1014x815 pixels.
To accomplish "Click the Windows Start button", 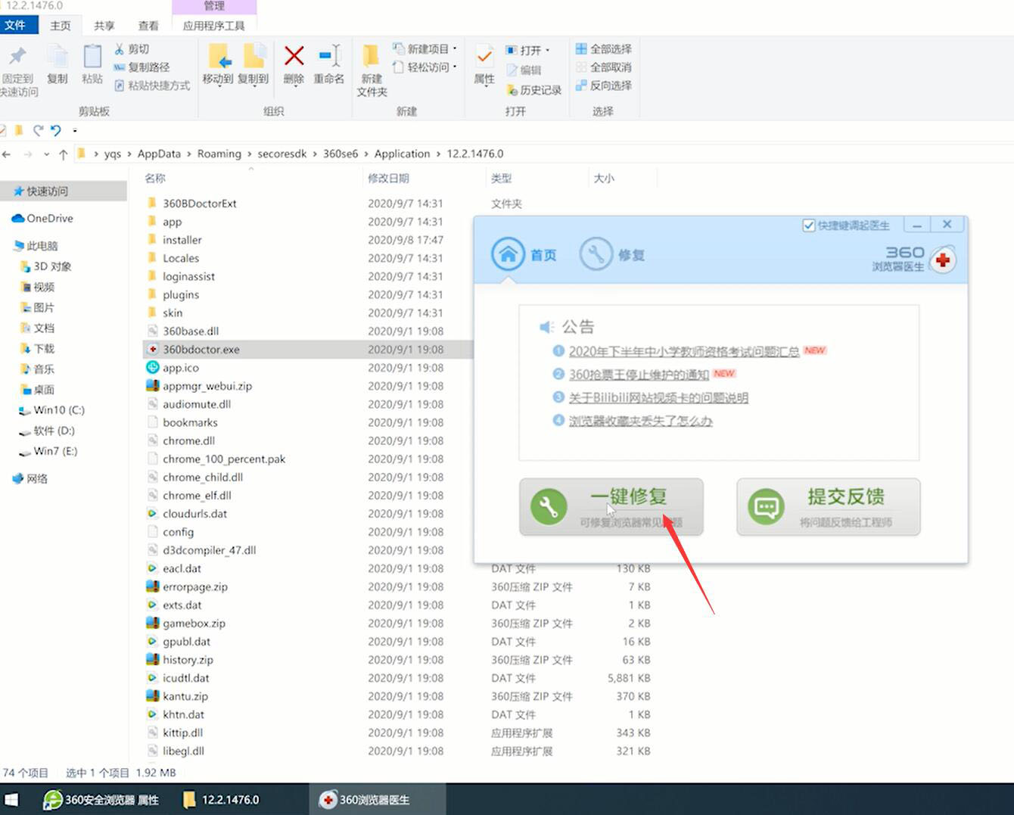I will [12, 800].
